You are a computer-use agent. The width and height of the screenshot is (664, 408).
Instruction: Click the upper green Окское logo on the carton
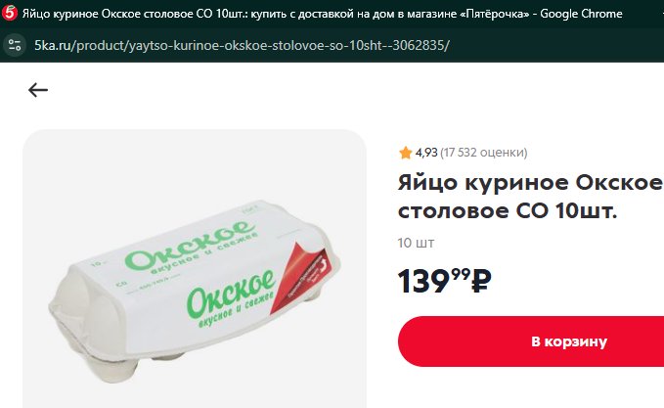[x=191, y=246]
